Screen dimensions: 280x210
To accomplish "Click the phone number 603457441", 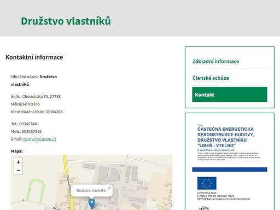I will [29, 124].
